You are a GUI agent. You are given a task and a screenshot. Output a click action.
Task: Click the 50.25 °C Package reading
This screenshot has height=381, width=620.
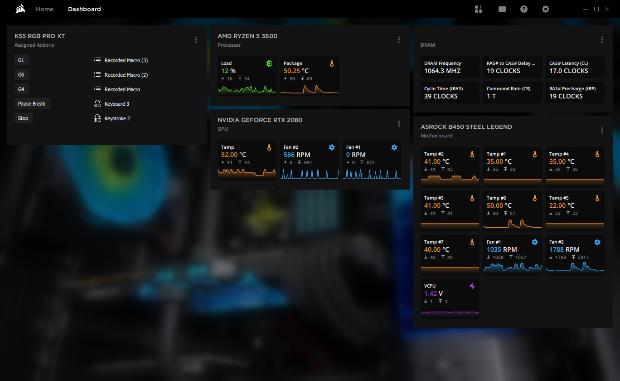click(296, 71)
